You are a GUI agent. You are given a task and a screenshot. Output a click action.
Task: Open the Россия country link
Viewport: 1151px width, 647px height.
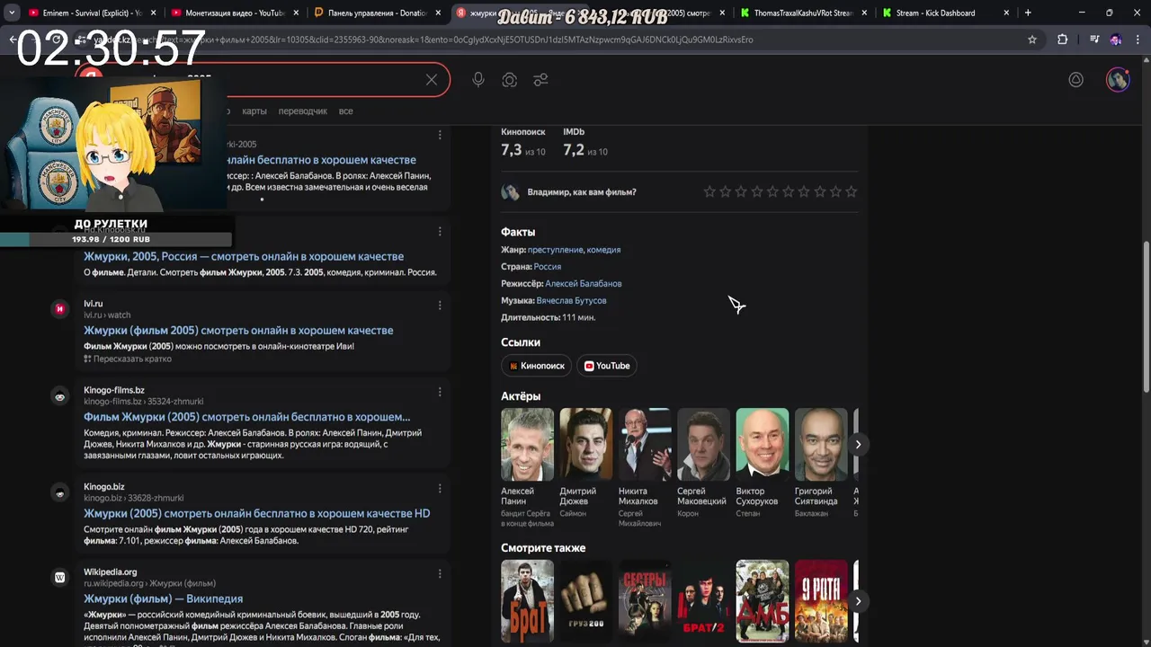(x=548, y=267)
